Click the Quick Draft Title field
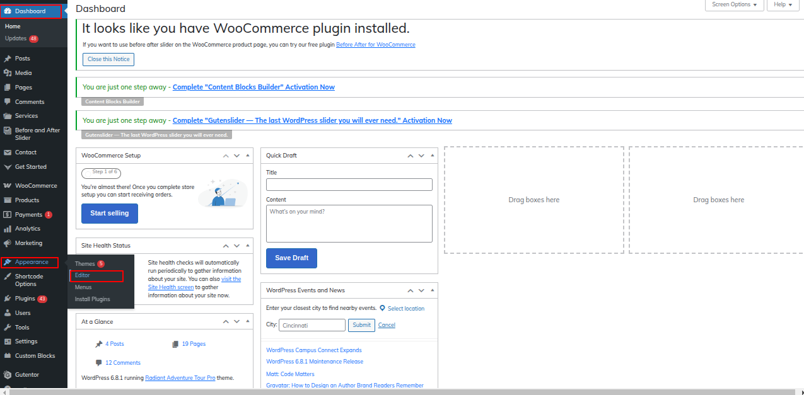 coord(349,185)
